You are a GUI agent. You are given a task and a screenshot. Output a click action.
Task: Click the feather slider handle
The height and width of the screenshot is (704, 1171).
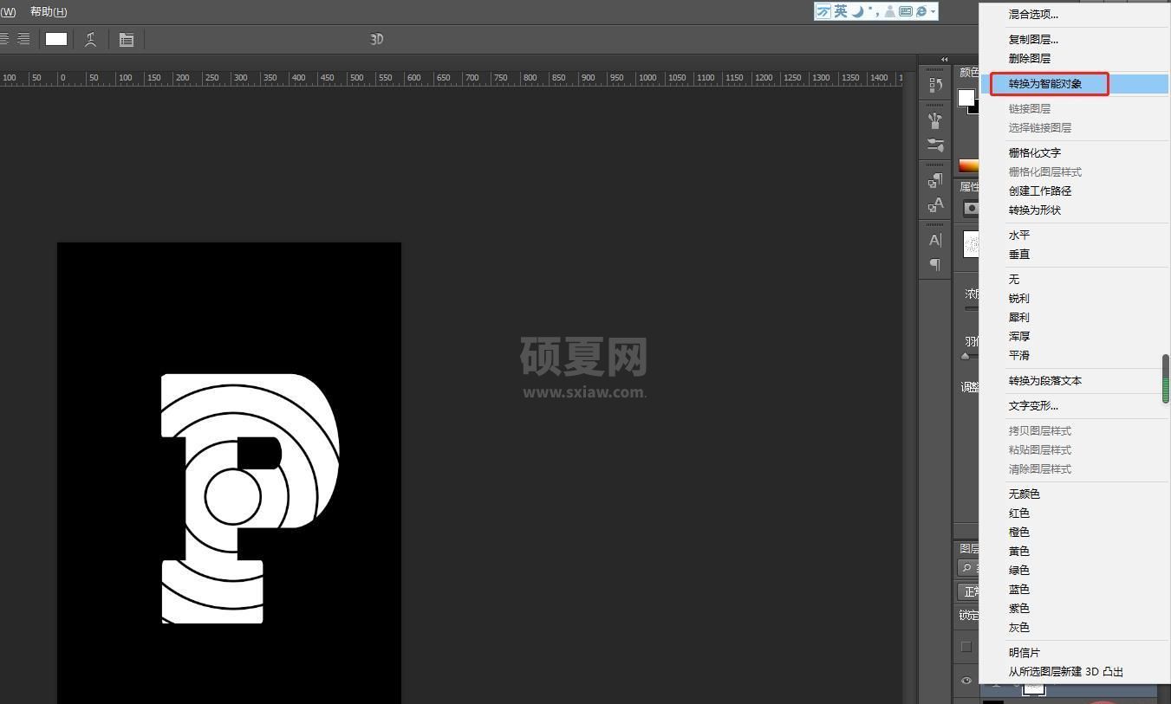966,356
